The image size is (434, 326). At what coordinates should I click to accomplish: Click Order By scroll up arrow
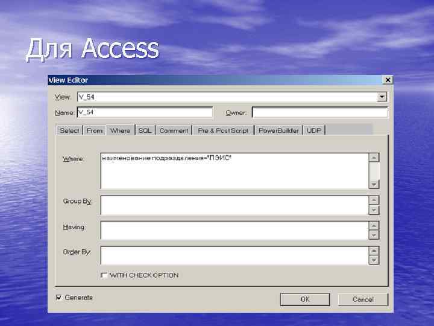click(x=374, y=251)
